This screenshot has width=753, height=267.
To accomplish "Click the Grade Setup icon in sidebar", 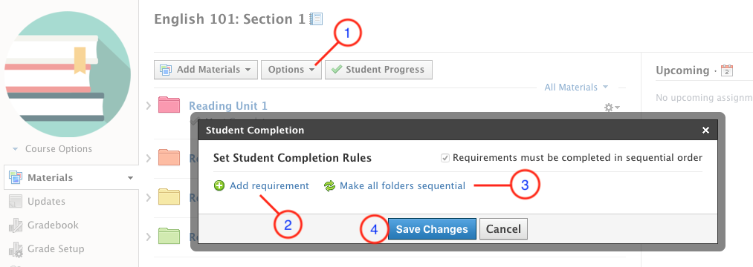I will pos(16,249).
